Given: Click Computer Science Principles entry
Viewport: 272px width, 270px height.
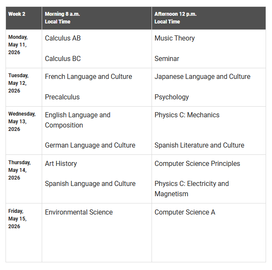Looking at the screenshot, I should (197, 163).
